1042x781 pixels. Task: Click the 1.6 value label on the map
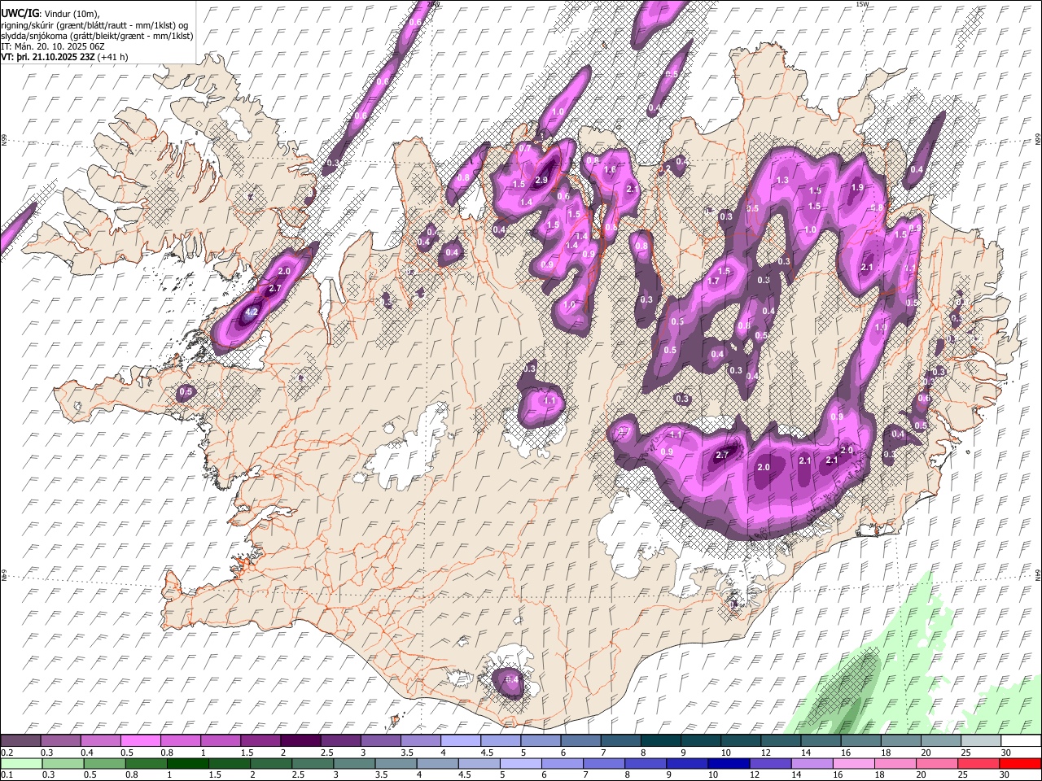pos(609,169)
